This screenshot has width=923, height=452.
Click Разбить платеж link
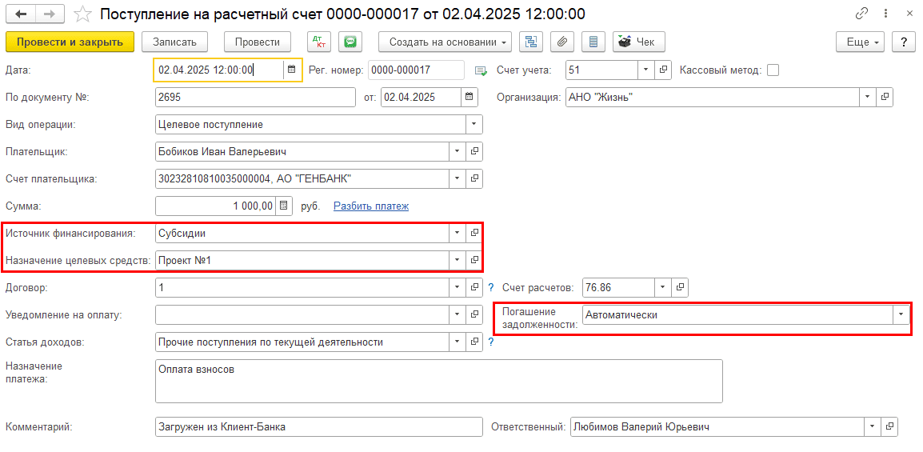(370, 206)
